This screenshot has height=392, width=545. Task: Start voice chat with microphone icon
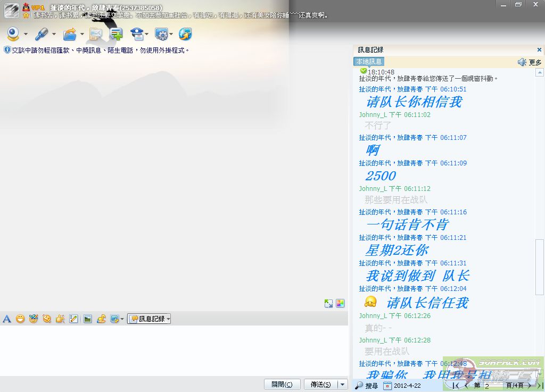[x=42, y=35]
